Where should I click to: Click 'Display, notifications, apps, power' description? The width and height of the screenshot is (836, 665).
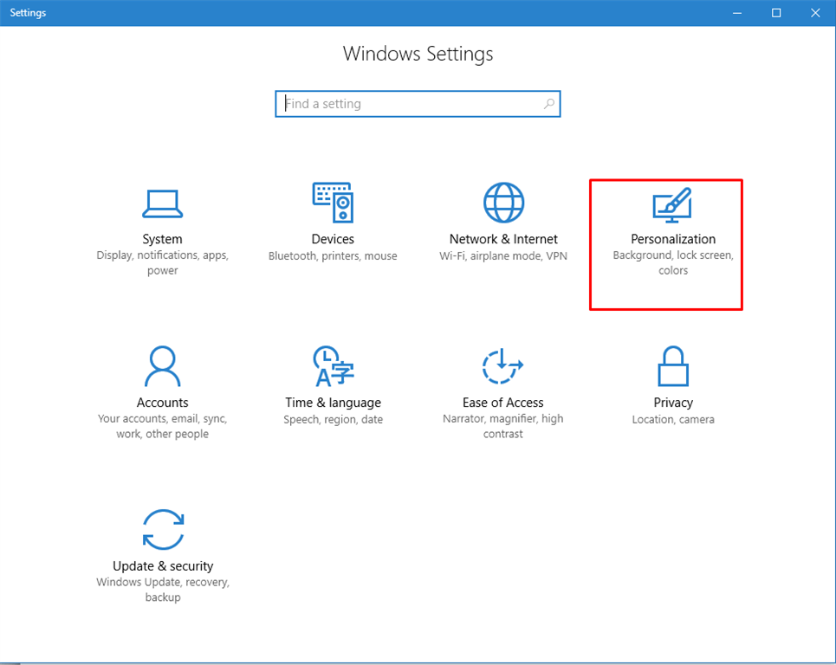tap(163, 262)
